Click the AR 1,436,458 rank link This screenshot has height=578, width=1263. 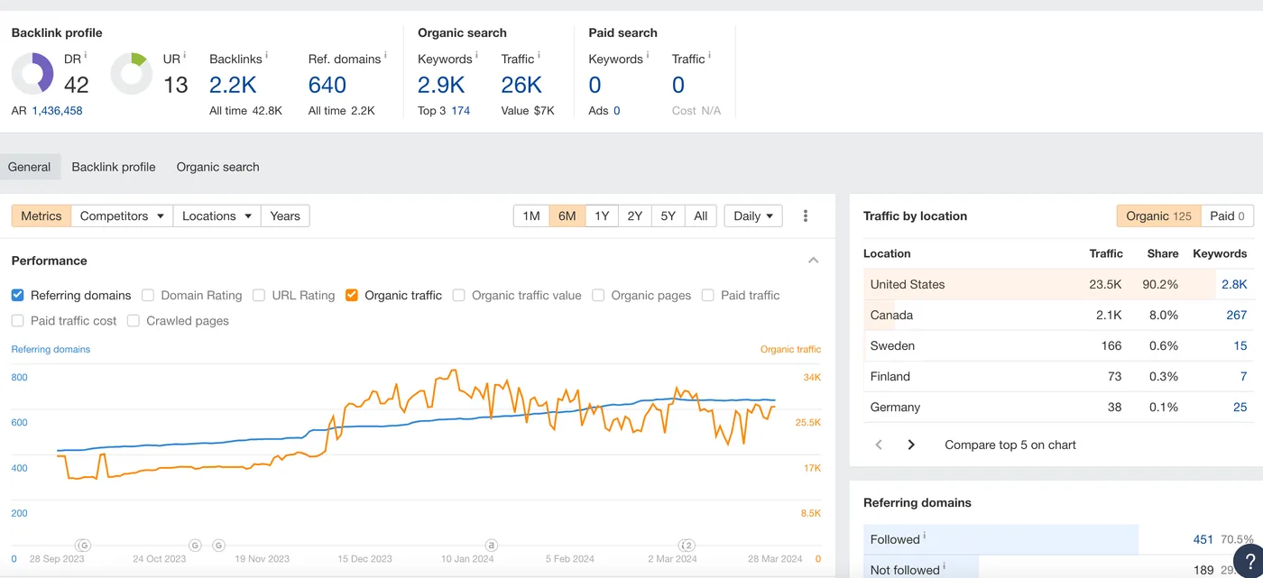click(57, 111)
